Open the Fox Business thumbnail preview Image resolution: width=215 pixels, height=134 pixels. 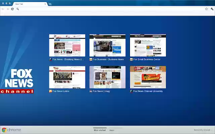(x=107, y=46)
